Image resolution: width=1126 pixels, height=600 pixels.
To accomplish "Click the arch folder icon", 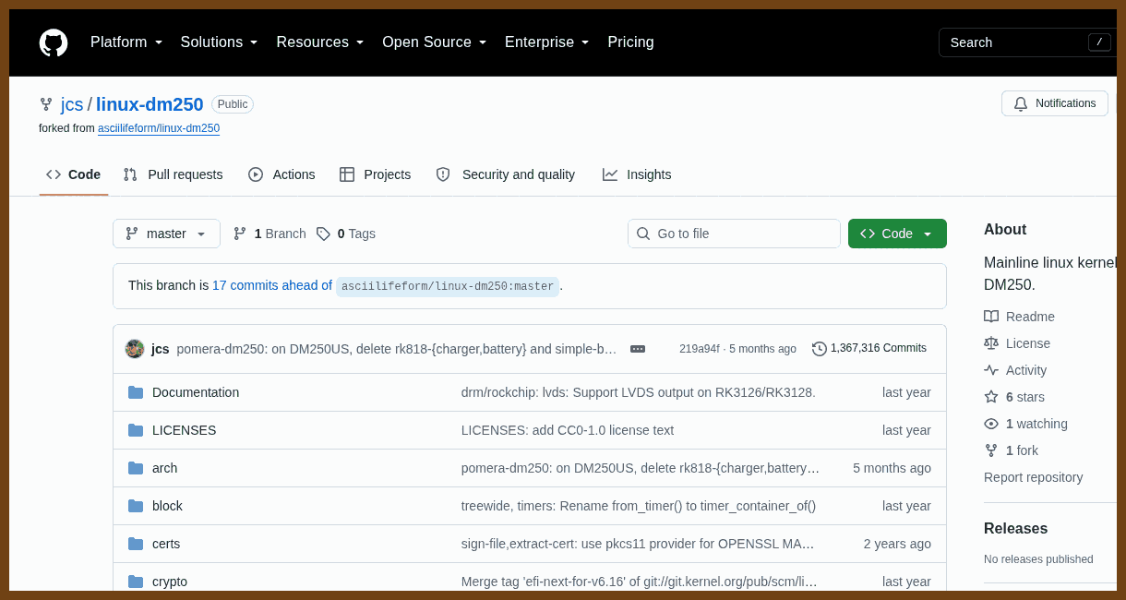I will point(136,468).
